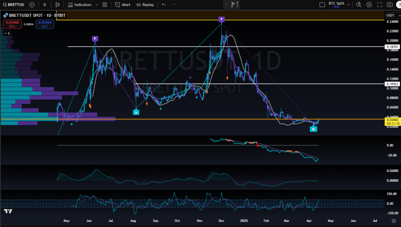
Task: Click the red SELL 0.03460 button
Action: coord(12,24)
